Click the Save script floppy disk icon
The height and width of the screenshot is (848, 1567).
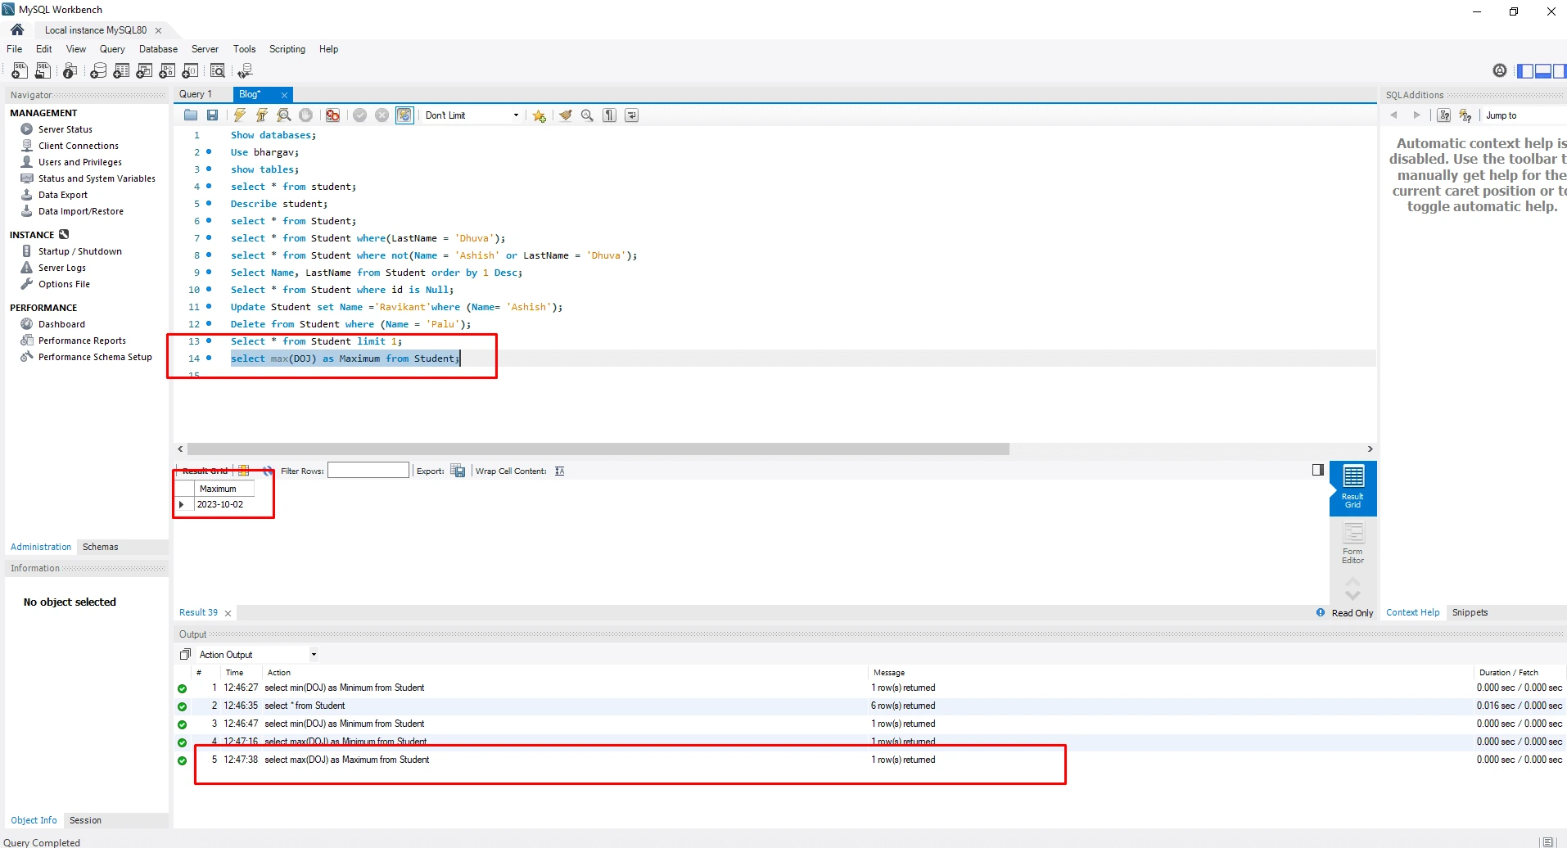pyautogui.click(x=213, y=115)
